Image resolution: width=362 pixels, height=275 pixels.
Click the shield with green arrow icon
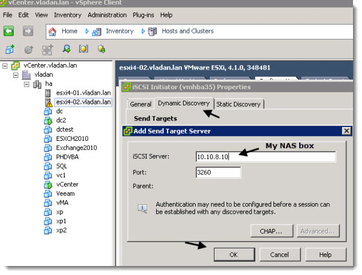[101, 49]
